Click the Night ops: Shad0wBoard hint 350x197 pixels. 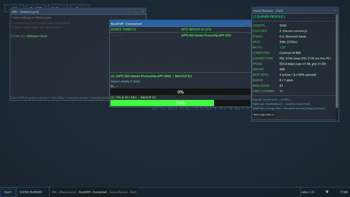(x=282, y=104)
